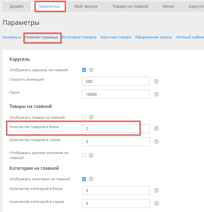Click help icon beside Скорость анимации field
This screenshot has height=212, width=204.
156,81
